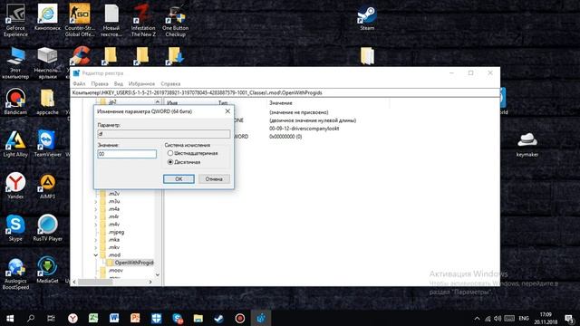Expand the .m4a registry key
Image resolution: width=580 pixels, height=326 pixels.
pos(96,209)
